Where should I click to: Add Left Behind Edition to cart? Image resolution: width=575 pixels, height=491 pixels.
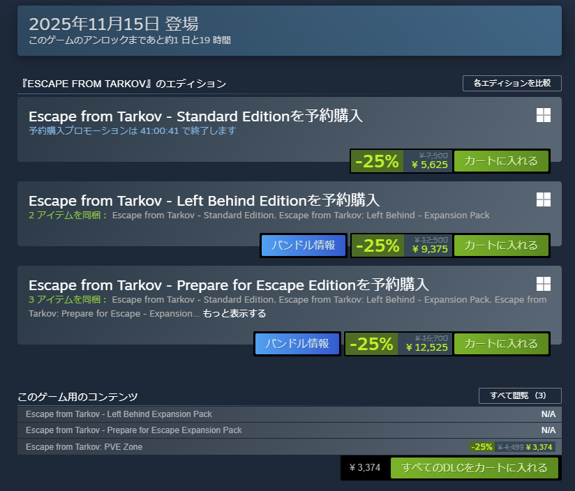point(501,245)
